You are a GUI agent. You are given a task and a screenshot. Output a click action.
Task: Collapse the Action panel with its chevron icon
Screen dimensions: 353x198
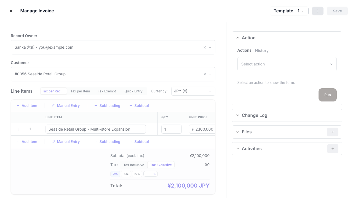pos(238,38)
